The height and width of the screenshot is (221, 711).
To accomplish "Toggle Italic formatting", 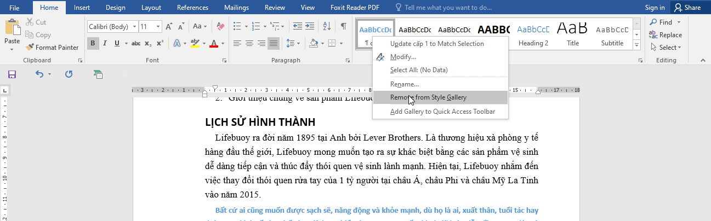I will click(106, 43).
